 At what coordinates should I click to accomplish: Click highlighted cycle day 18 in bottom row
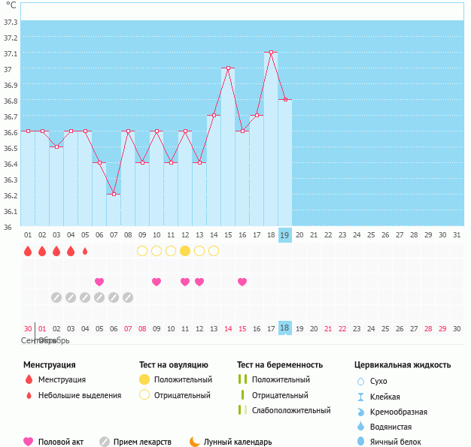coord(285,328)
